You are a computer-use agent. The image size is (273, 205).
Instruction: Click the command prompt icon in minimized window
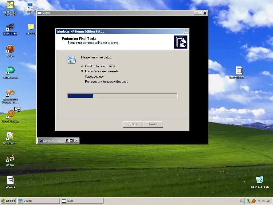pyautogui.click(x=41, y=141)
